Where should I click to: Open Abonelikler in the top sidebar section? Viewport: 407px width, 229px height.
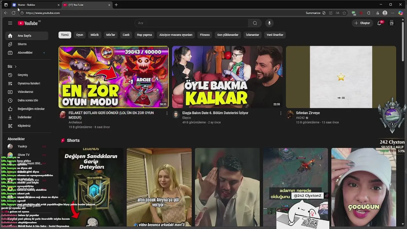(27, 52)
